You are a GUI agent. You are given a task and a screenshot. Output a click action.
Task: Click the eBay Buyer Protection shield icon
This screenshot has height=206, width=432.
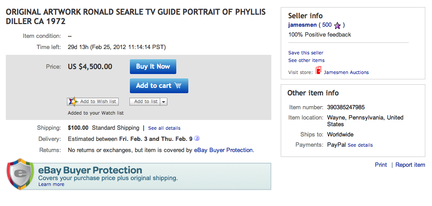(x=20, y=173)
